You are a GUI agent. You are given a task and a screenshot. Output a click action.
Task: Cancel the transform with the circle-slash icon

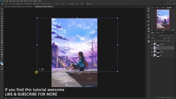tap(88, 4)
